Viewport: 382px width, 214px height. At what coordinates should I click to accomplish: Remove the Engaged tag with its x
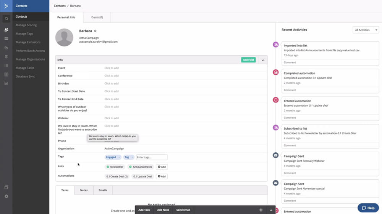coord(119,157)
